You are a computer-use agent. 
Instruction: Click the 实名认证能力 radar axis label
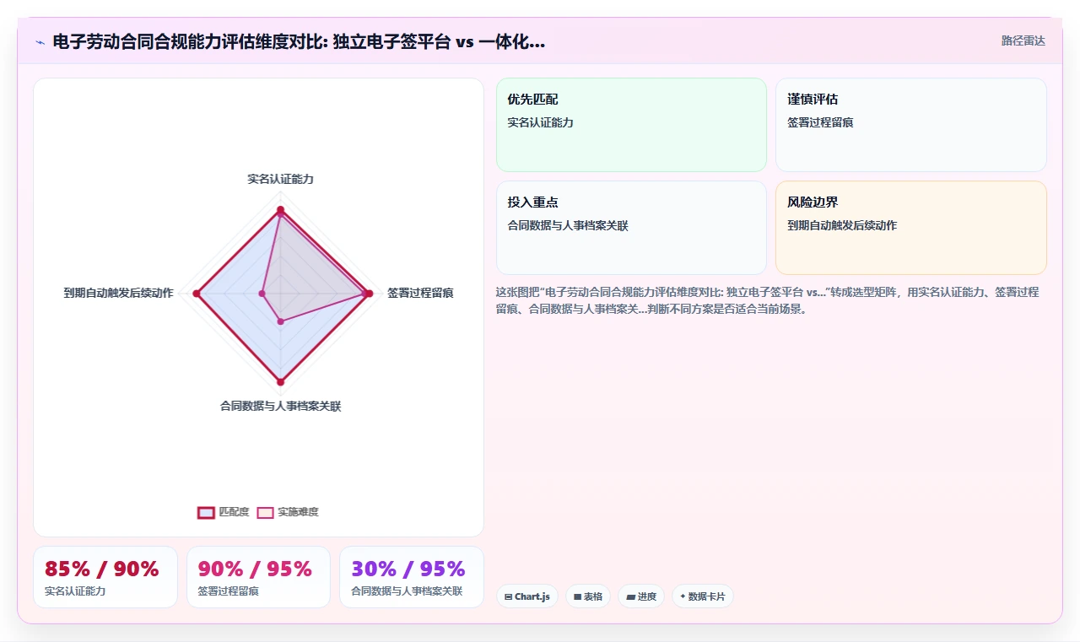coord(280,179)
